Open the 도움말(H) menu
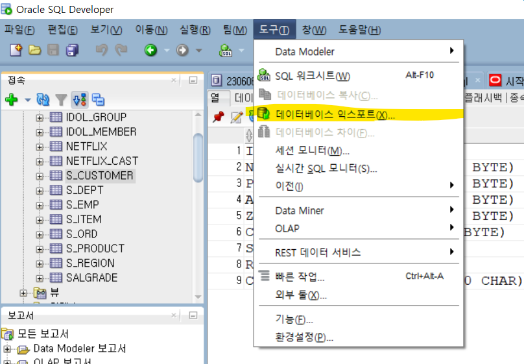This screenshot has width=524, height=364. tap(359, 30)
